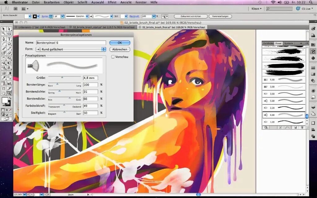Select the Pen tool in the toolbar
Screen dimensions: 317x198
coord(3,39)
